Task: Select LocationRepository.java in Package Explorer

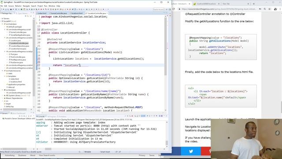Action: coord(19,46)
